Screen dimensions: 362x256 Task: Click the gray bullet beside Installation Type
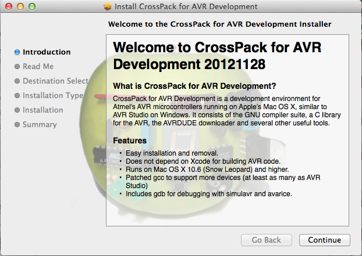point(17,96)
